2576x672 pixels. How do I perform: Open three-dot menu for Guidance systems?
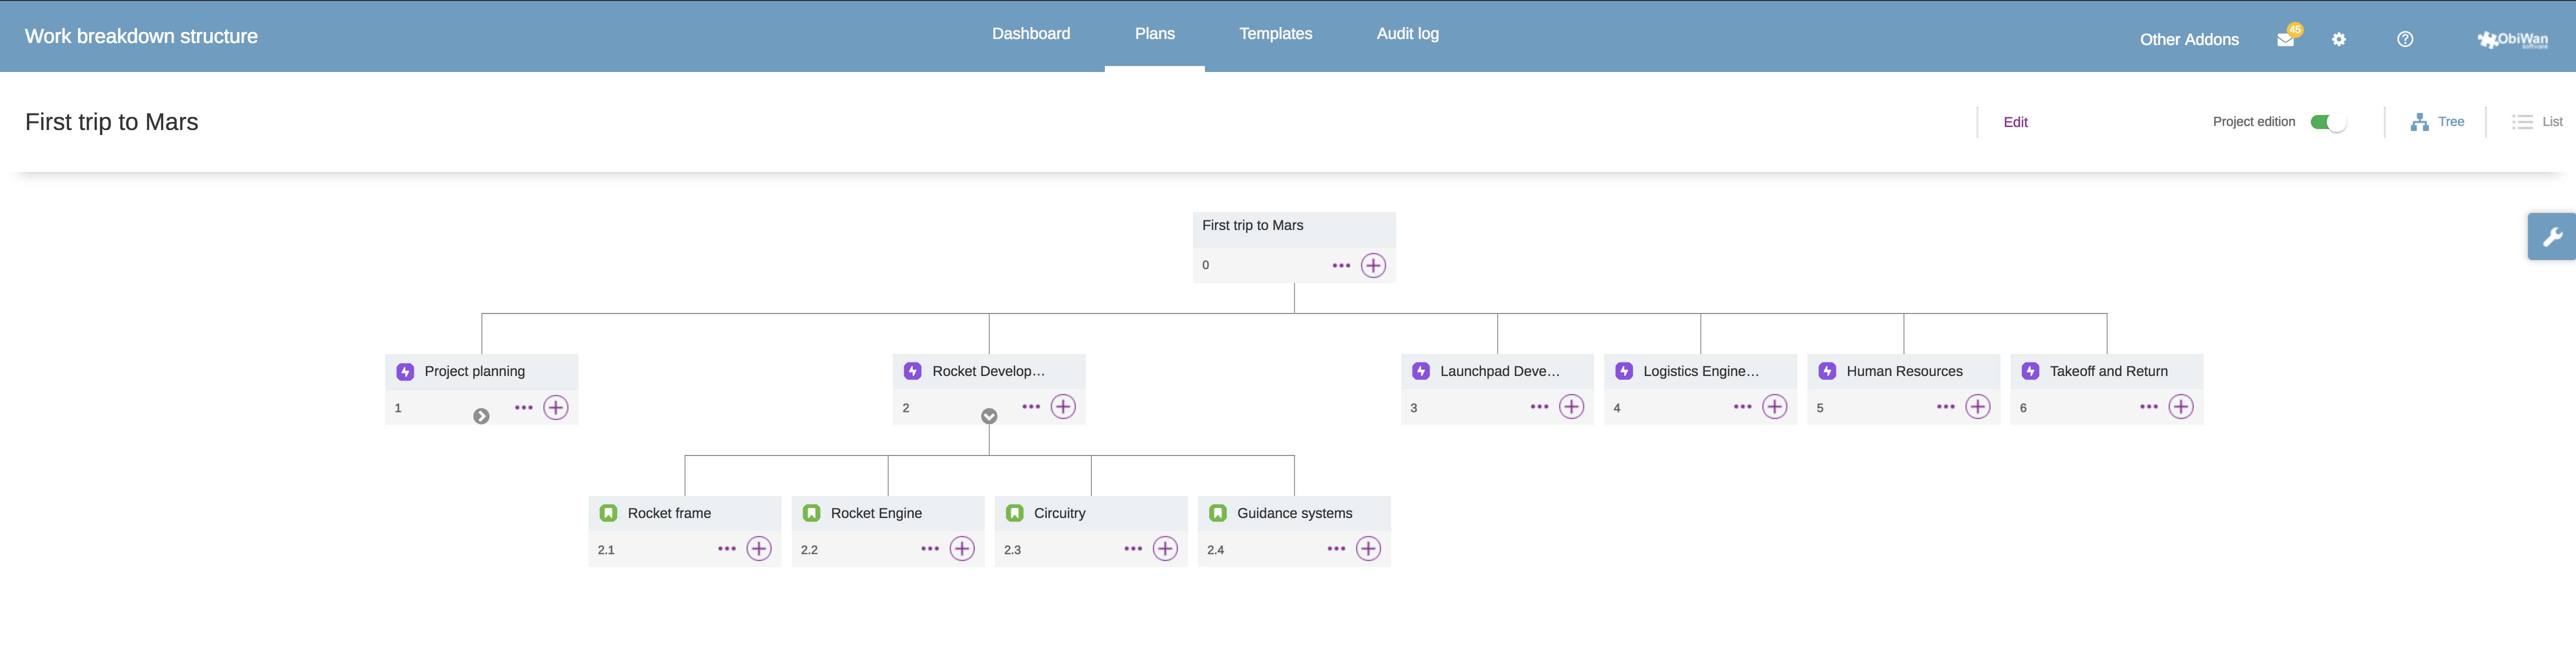[x=1336, y=549]
